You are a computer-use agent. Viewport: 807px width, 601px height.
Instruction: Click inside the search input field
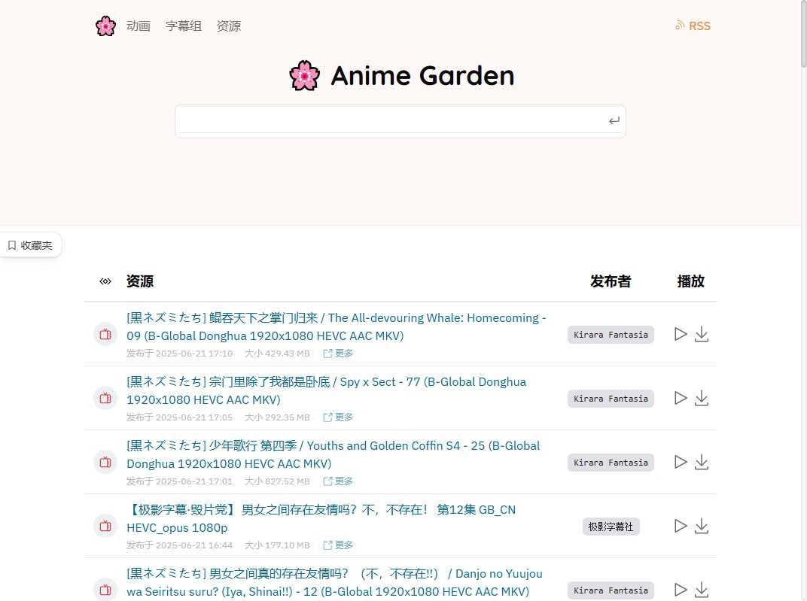[x=391, y=120]
